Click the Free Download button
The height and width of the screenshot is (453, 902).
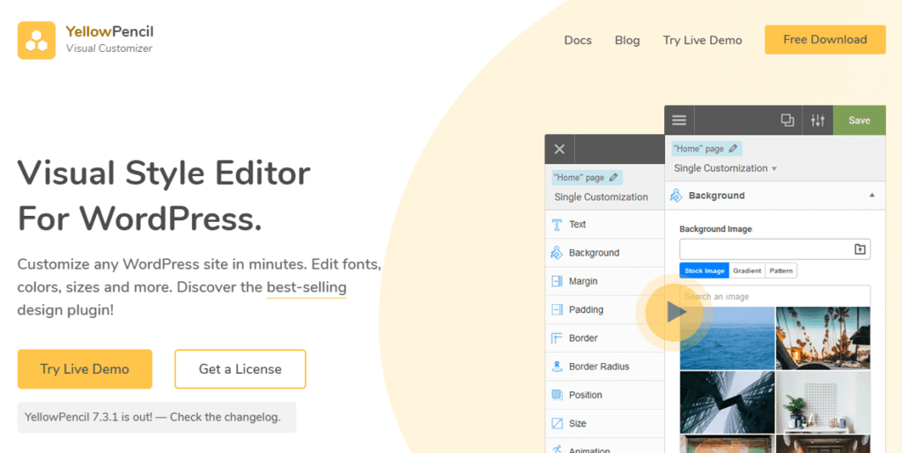tap(824, 40)
